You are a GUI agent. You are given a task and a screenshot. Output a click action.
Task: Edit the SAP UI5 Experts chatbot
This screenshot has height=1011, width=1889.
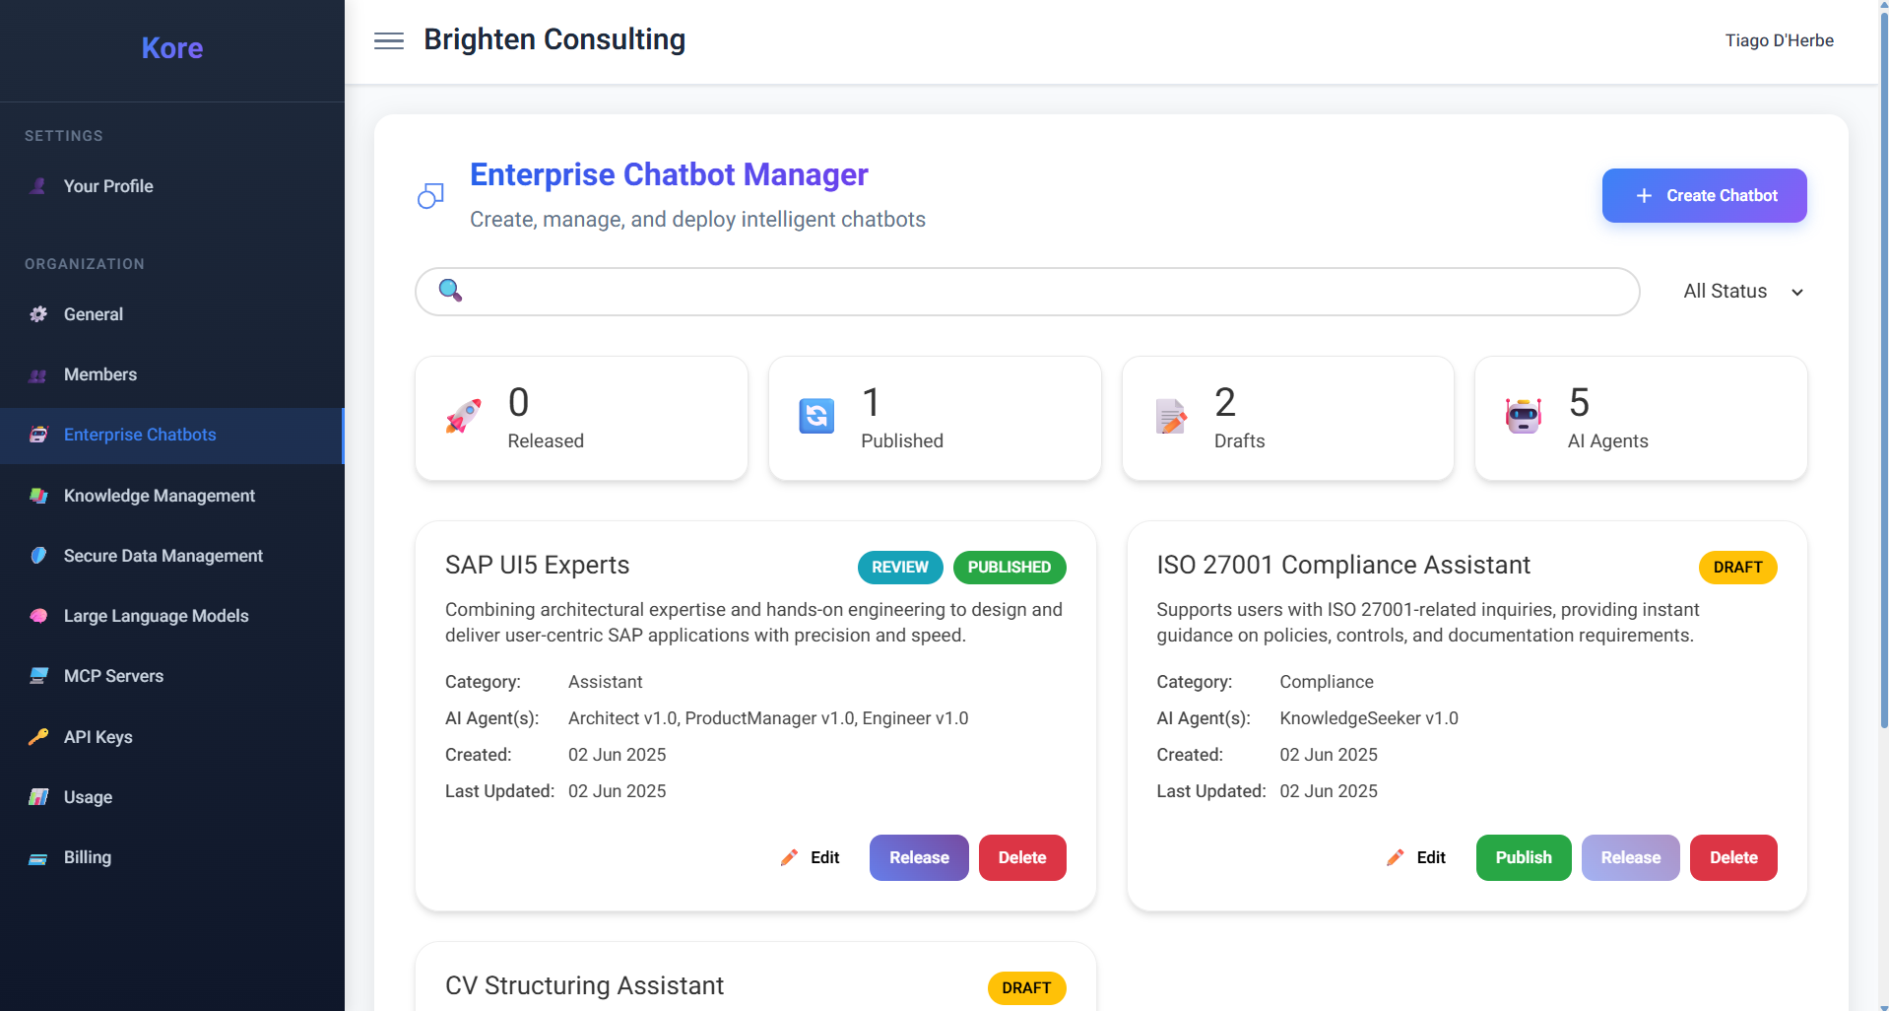[x=811, y=857]
